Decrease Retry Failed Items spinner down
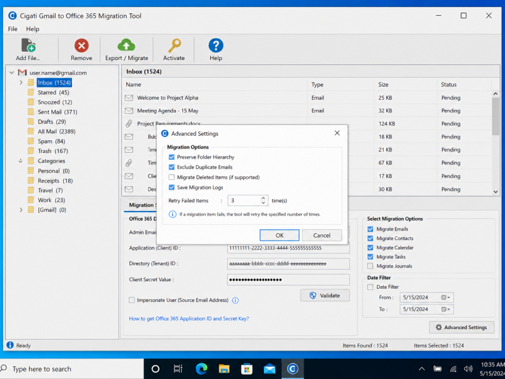This screenshot has width=505, height=379. (263, 203)
